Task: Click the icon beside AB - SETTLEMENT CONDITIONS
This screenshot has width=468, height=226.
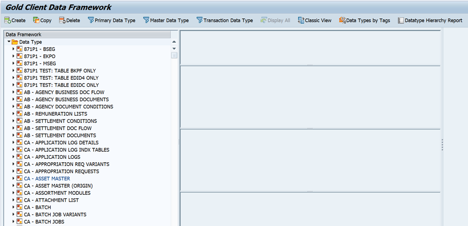Action: tap(19, 121)
